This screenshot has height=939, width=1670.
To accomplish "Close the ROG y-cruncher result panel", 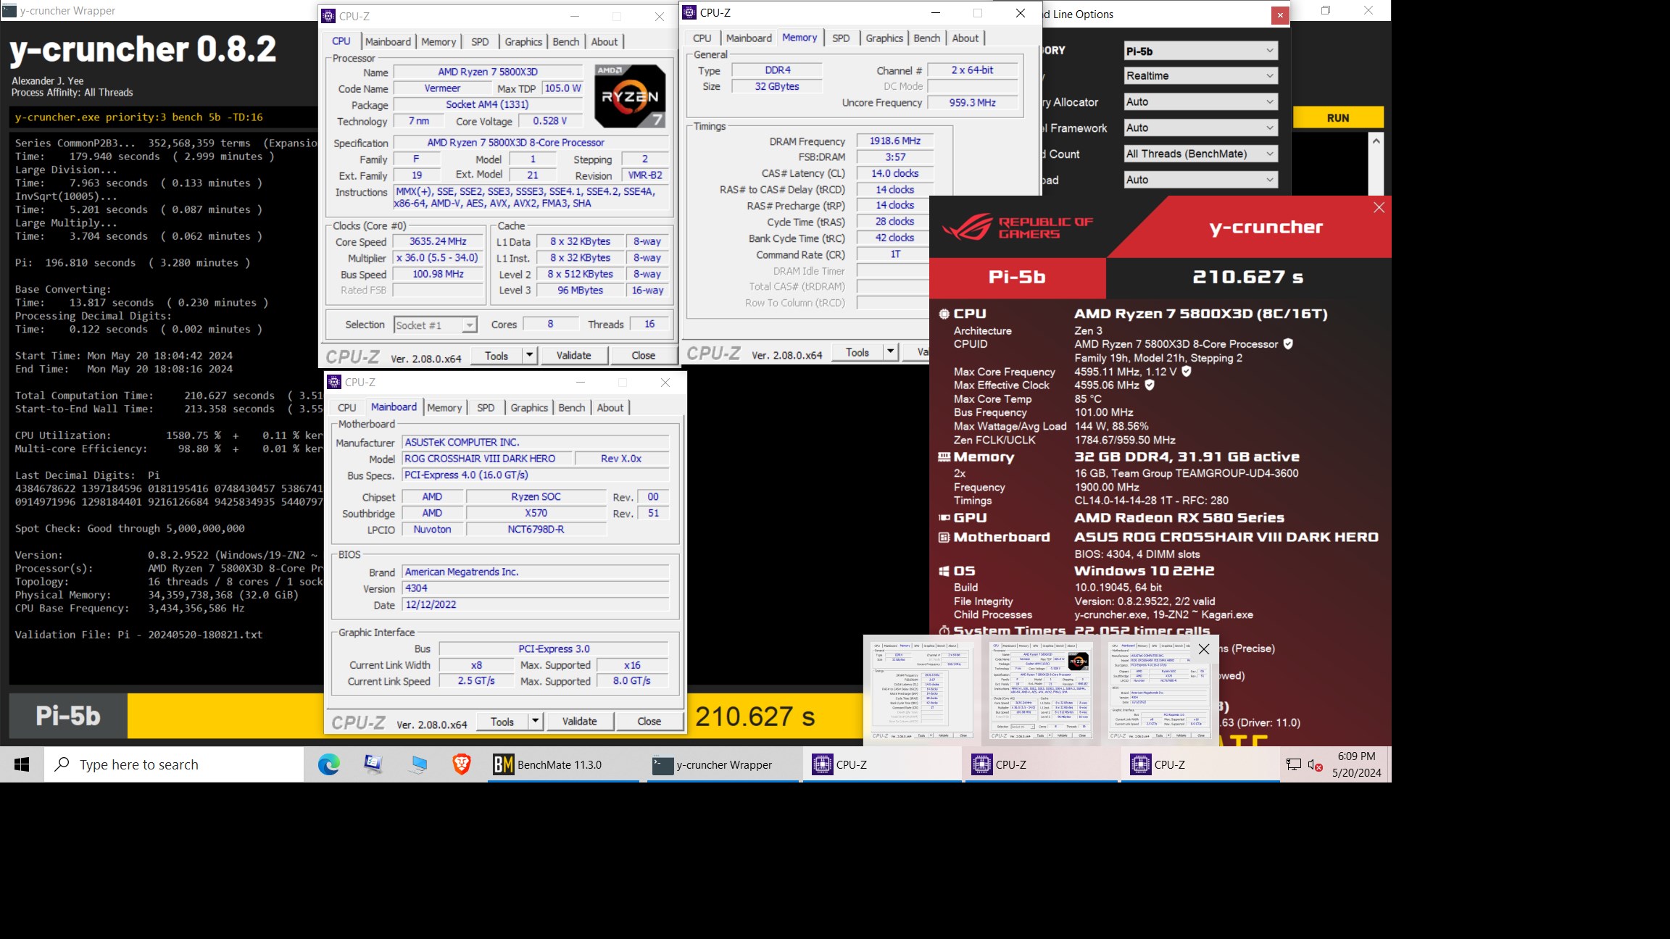I will pos(1379,208).
